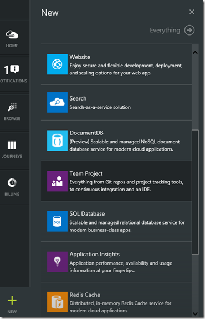
Task: Click the "Application performance, availability and usage" description
Action: pyautogui.click(x=121, y=267)
